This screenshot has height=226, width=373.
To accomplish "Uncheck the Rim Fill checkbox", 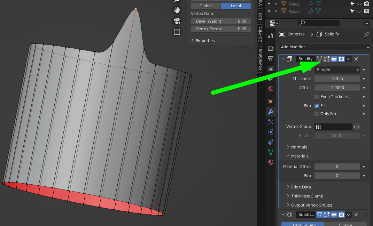I will coord(317,106).
